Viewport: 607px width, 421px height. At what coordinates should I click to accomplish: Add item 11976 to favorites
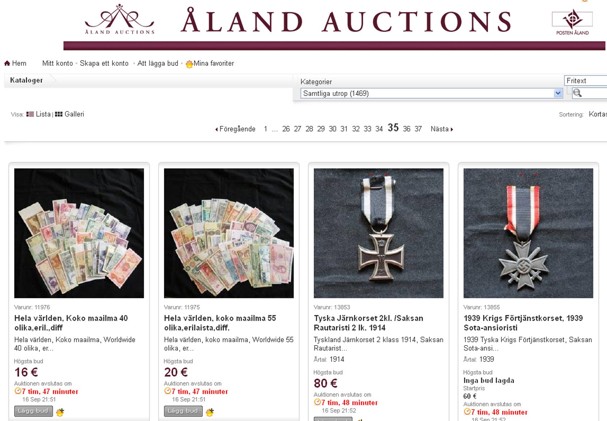coord(60,412)
